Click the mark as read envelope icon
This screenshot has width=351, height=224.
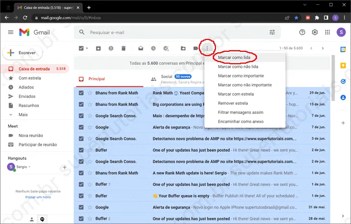(140, 48)
